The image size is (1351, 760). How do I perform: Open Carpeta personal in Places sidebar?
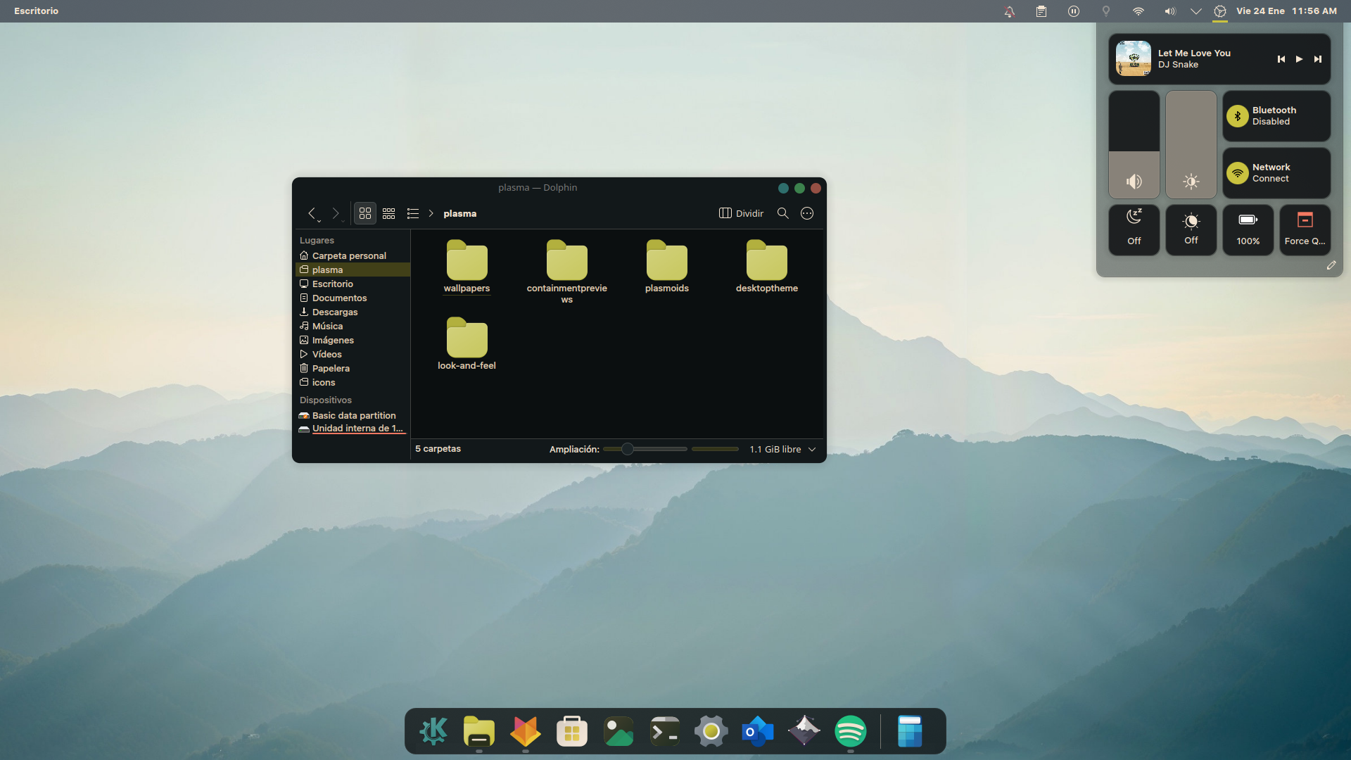[353, 255]
